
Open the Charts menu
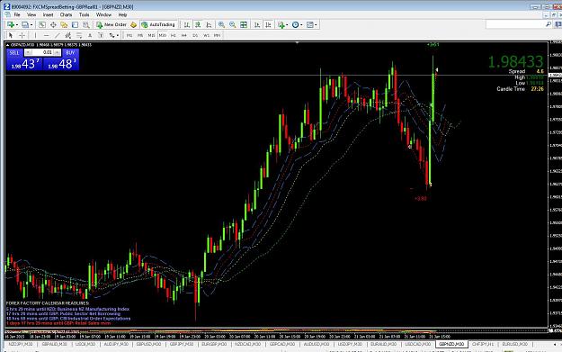pyautogui.click(x=66, y=14)
